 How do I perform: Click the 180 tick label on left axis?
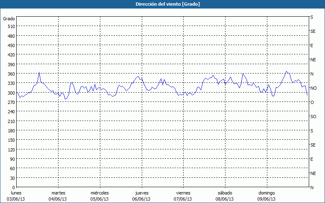11,131
